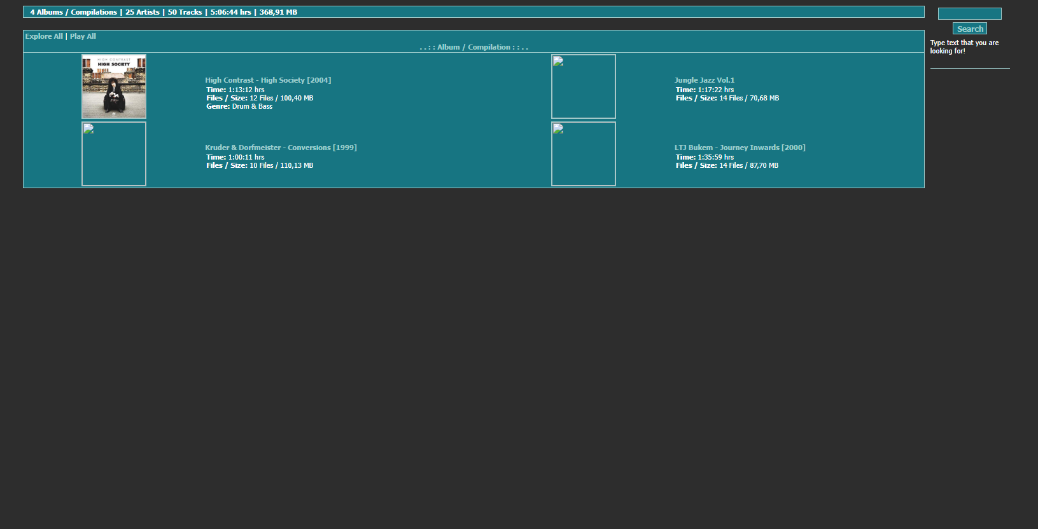This screenshot has width=1038, height=529.
Task: Open the Kruder & Dorfmeister Conversions cover placeholder
Action: 114,154
